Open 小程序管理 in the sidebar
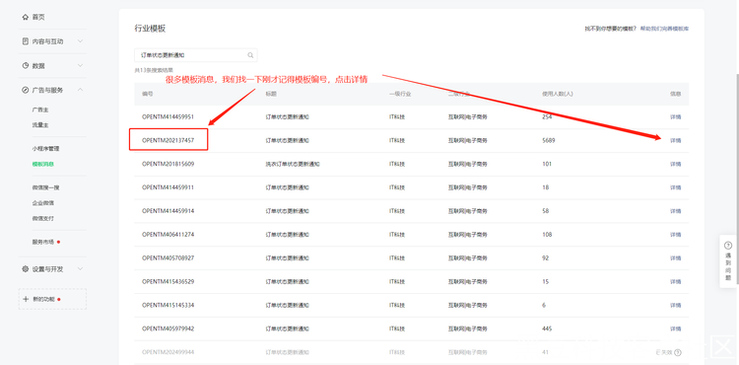This screenshot has width=739, height=365. coord(45,149)
